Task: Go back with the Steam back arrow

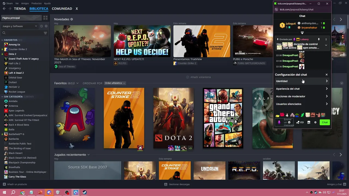Action: coord(4,9)
